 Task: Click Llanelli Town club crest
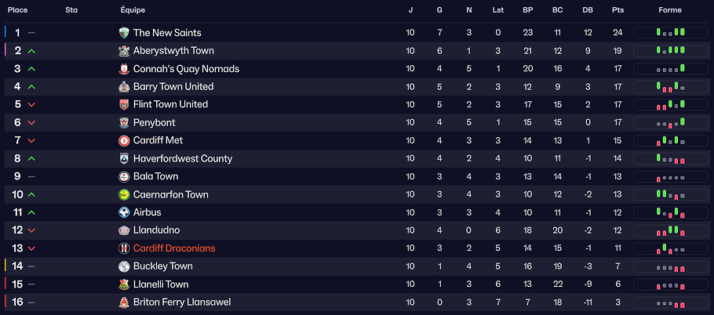pos(124,284)
